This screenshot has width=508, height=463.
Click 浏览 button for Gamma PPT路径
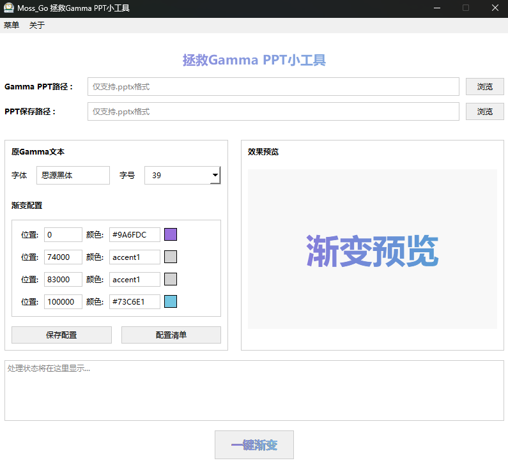pos(484,87)
